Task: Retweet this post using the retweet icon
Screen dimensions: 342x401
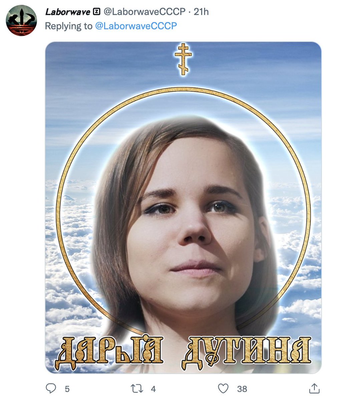Action: point(136,389)
